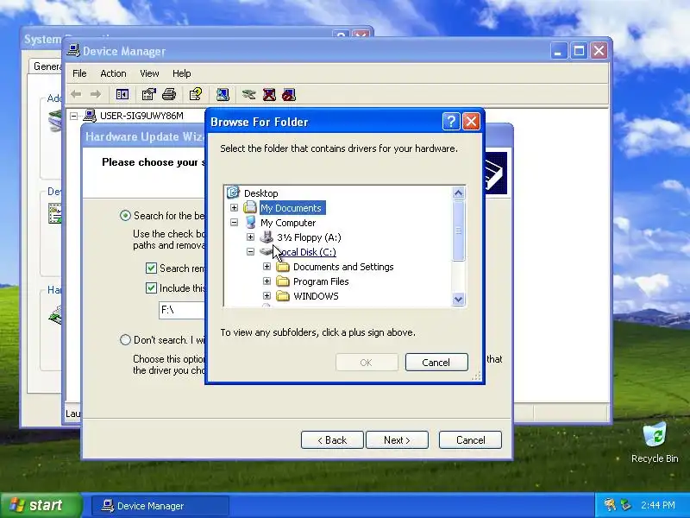Image resolution: width=690 pixels, height=518 pixels.
Task: Click the computer icon beside USER-SIG9UWY86M
Action: click(90, 116)
